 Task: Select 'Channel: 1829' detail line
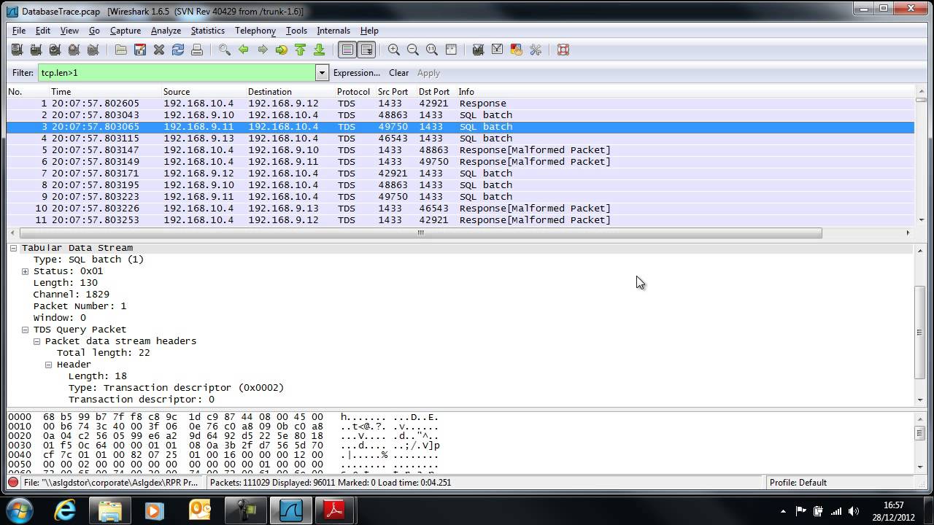pos(72,295)
